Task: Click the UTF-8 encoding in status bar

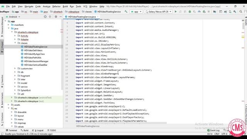Action: click(x=224, y=134)
